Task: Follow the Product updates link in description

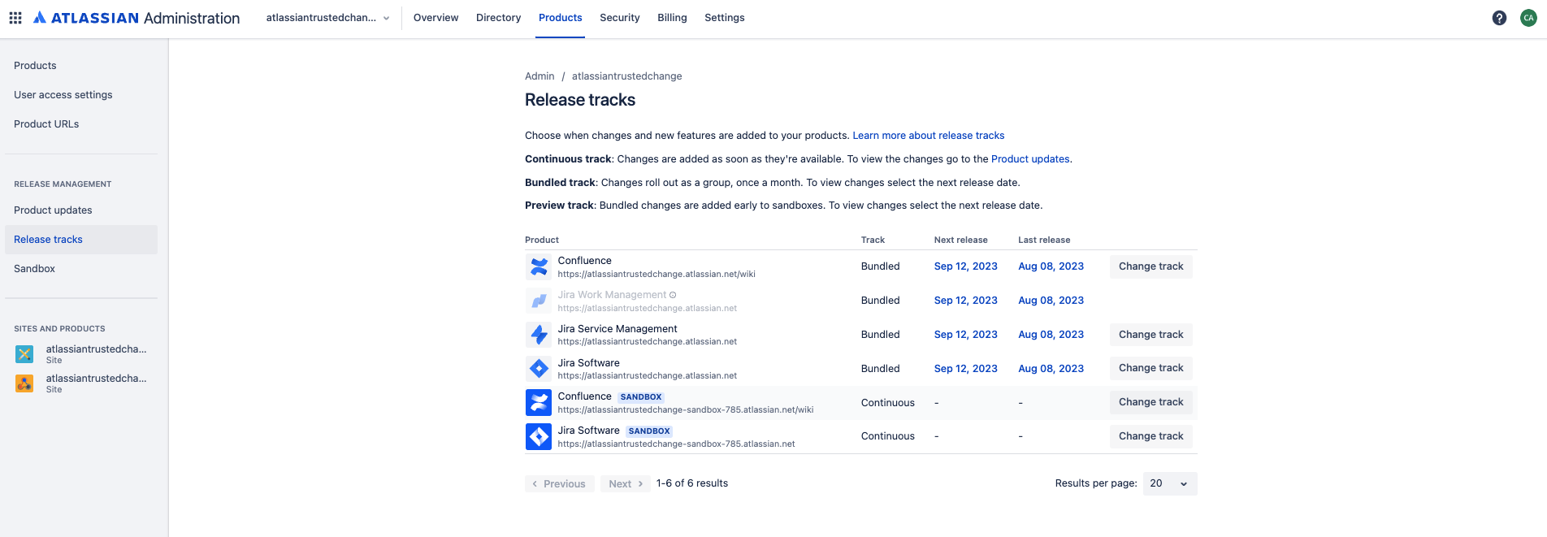Action: click(x=1030, y=159)
